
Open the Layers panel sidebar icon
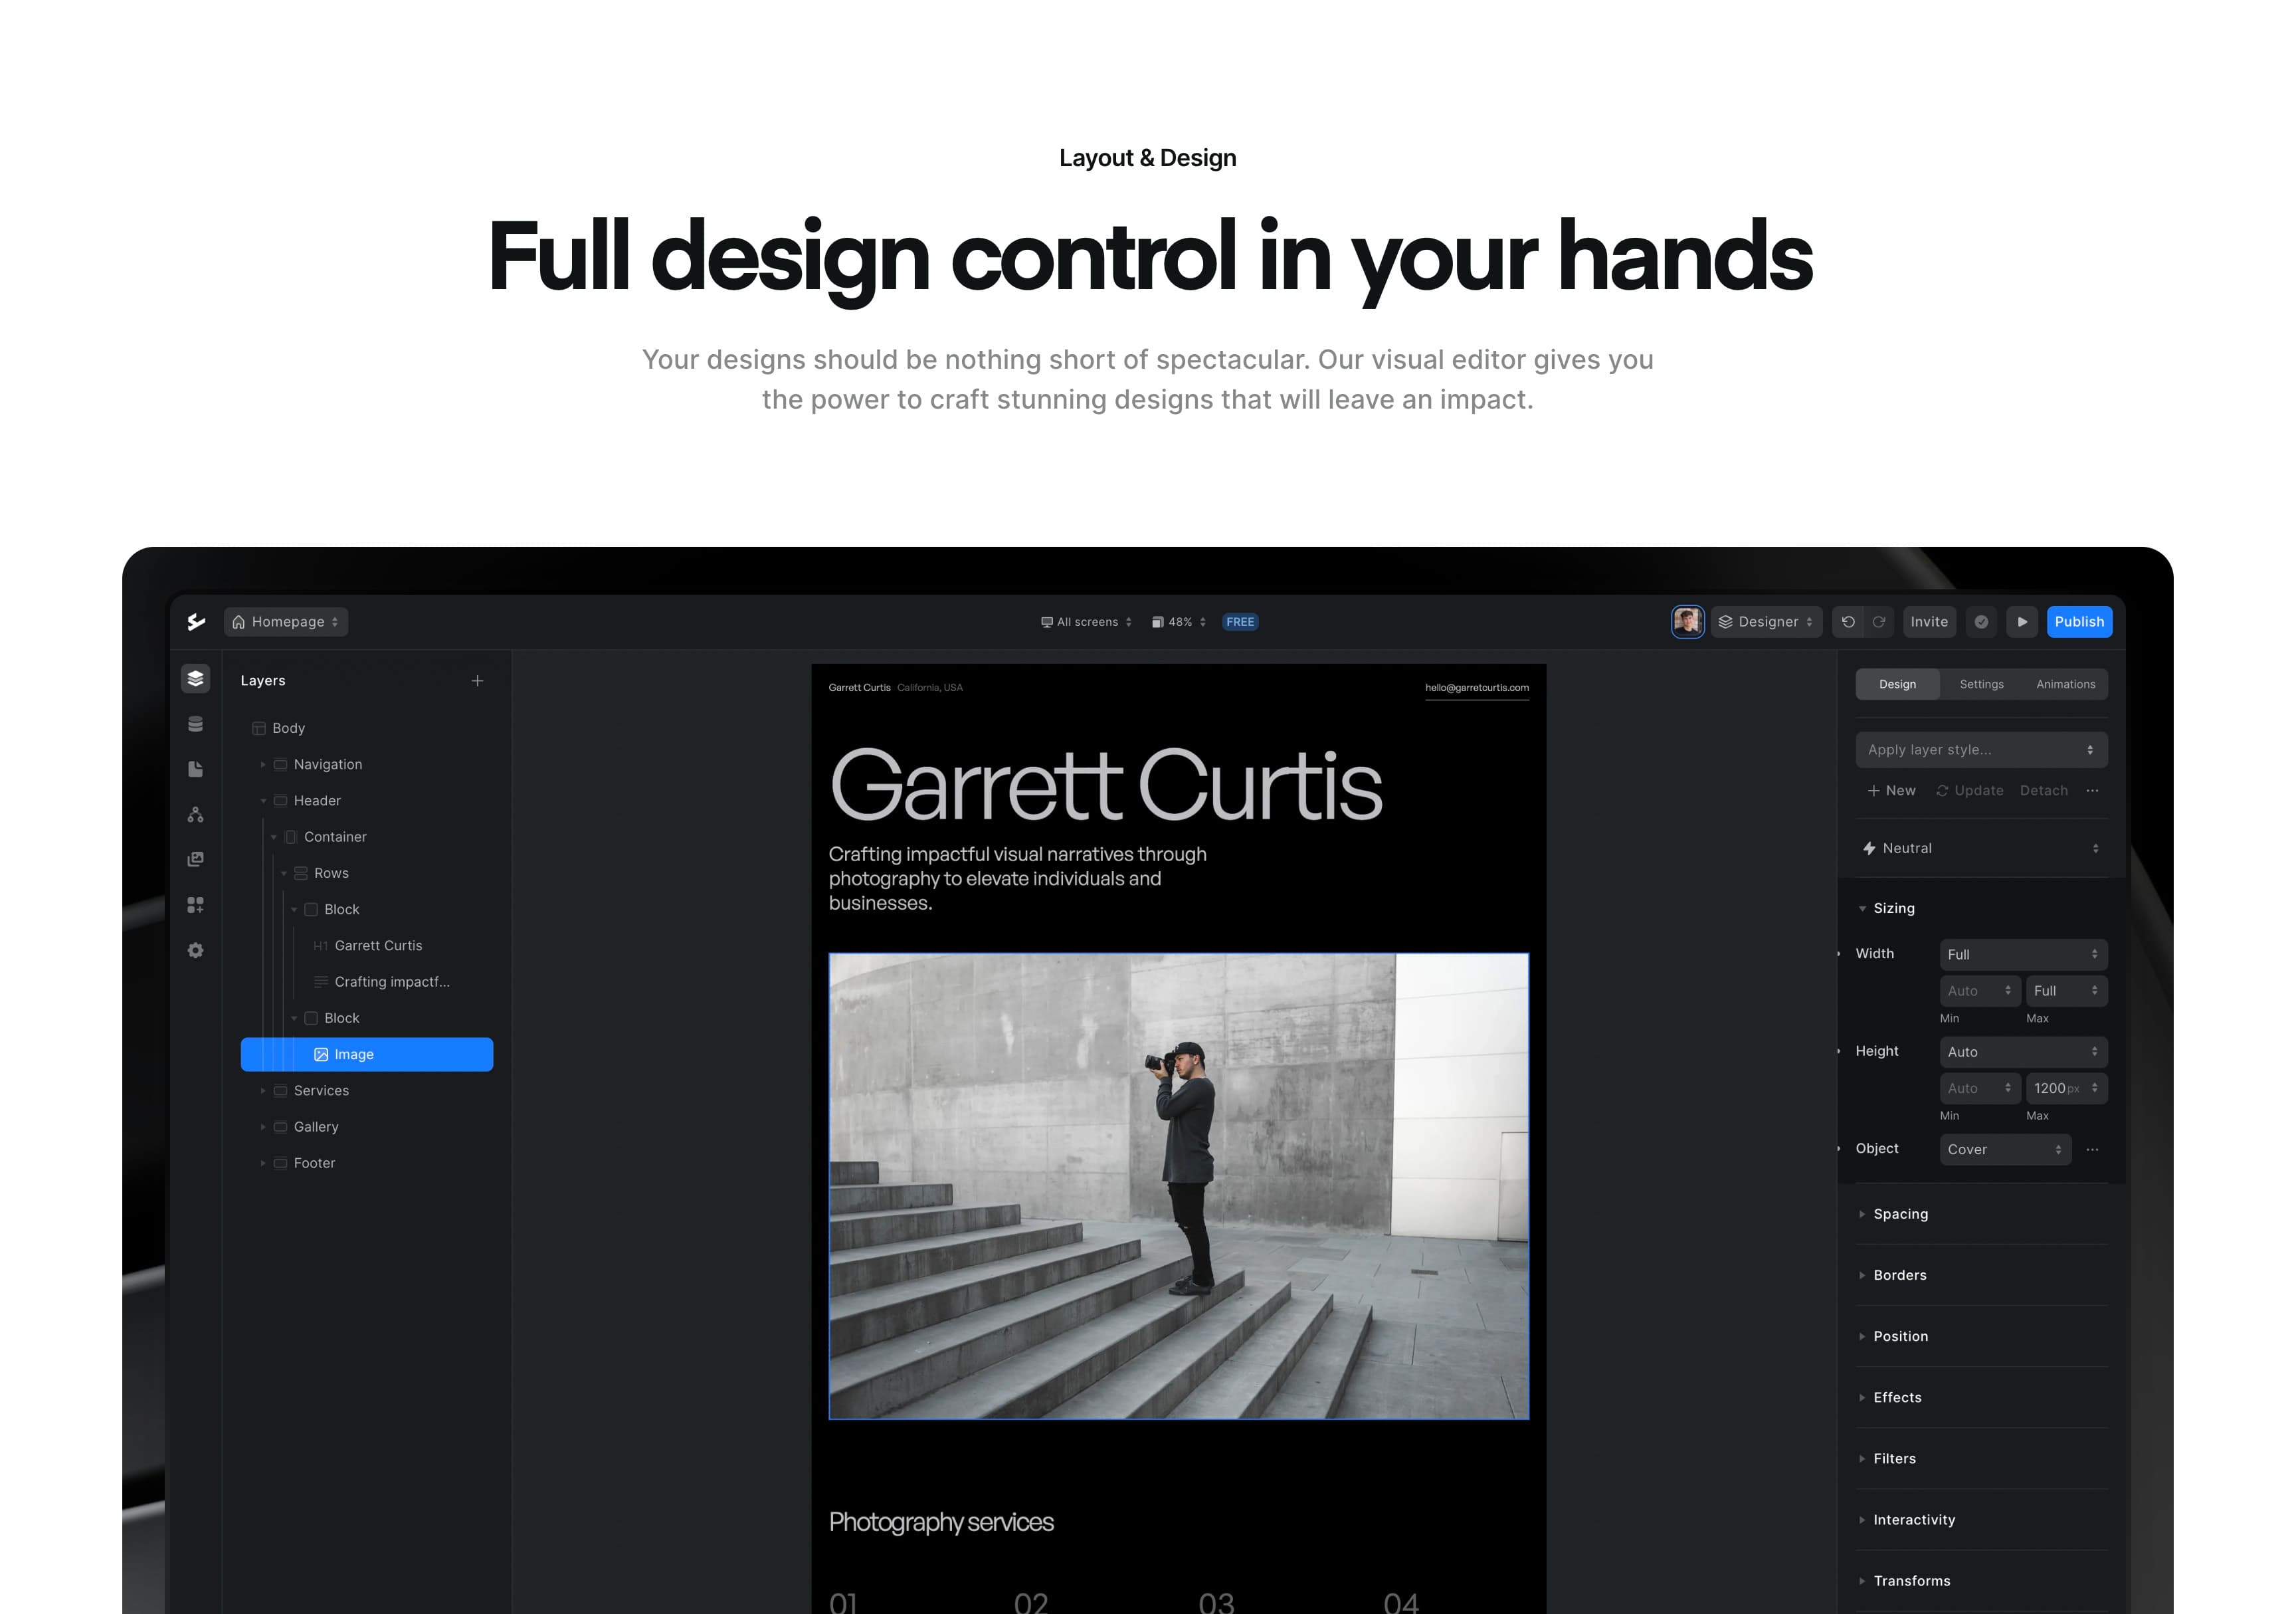[x=195, y=678]
